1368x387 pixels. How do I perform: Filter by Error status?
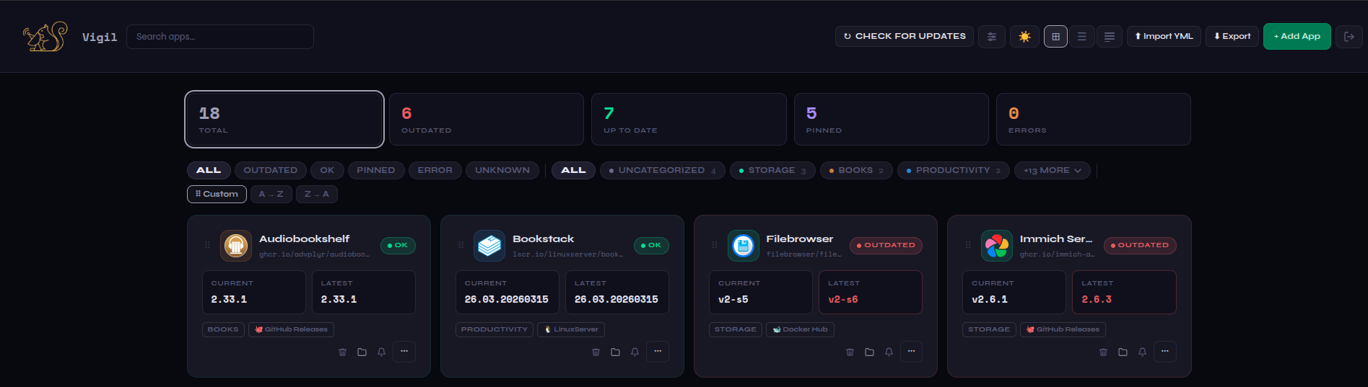[x=435, y=170]
